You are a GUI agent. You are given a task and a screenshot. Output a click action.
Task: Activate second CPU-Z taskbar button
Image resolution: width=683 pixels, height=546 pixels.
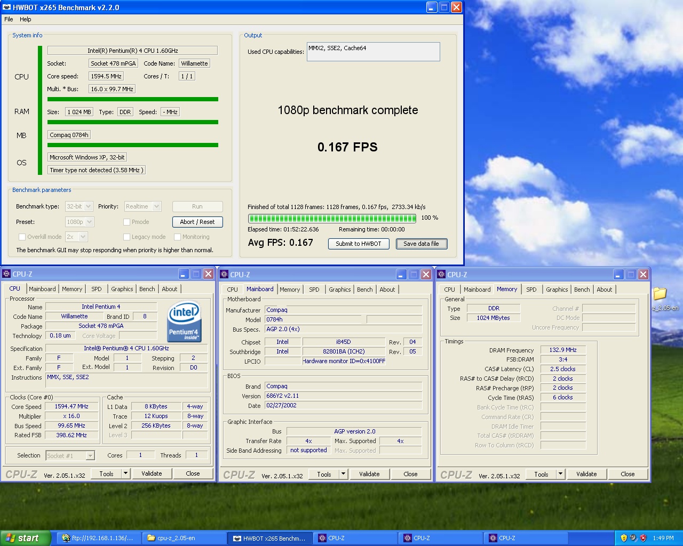(x=439, y=538)
